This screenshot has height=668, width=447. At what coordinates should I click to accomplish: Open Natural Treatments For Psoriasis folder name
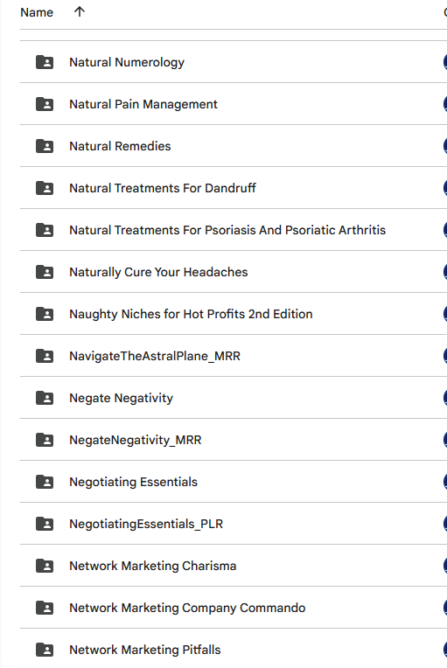227,230
